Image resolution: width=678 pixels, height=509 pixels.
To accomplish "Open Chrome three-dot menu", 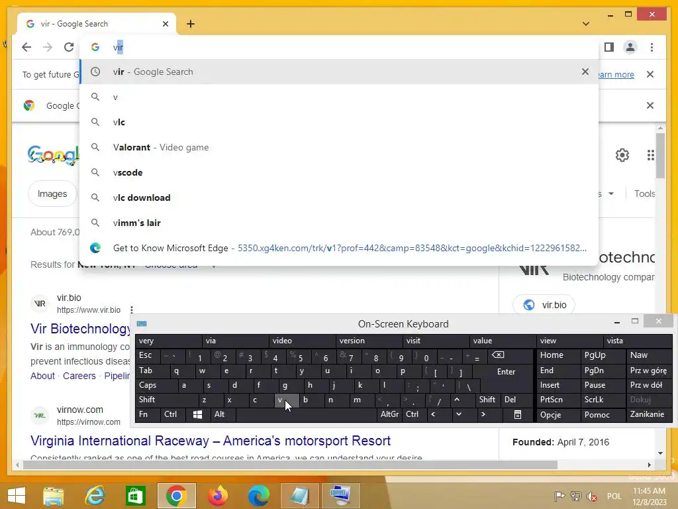I will click(x=652, y=47).
